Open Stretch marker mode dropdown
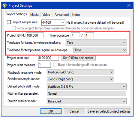The height and width of the screenshot is (118, 135). (87, 101)
